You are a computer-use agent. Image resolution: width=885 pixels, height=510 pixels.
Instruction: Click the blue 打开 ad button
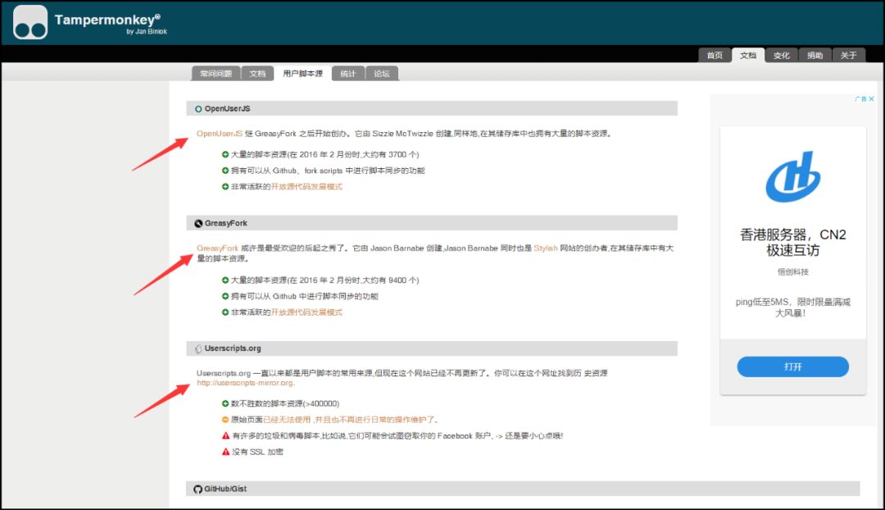792,367
